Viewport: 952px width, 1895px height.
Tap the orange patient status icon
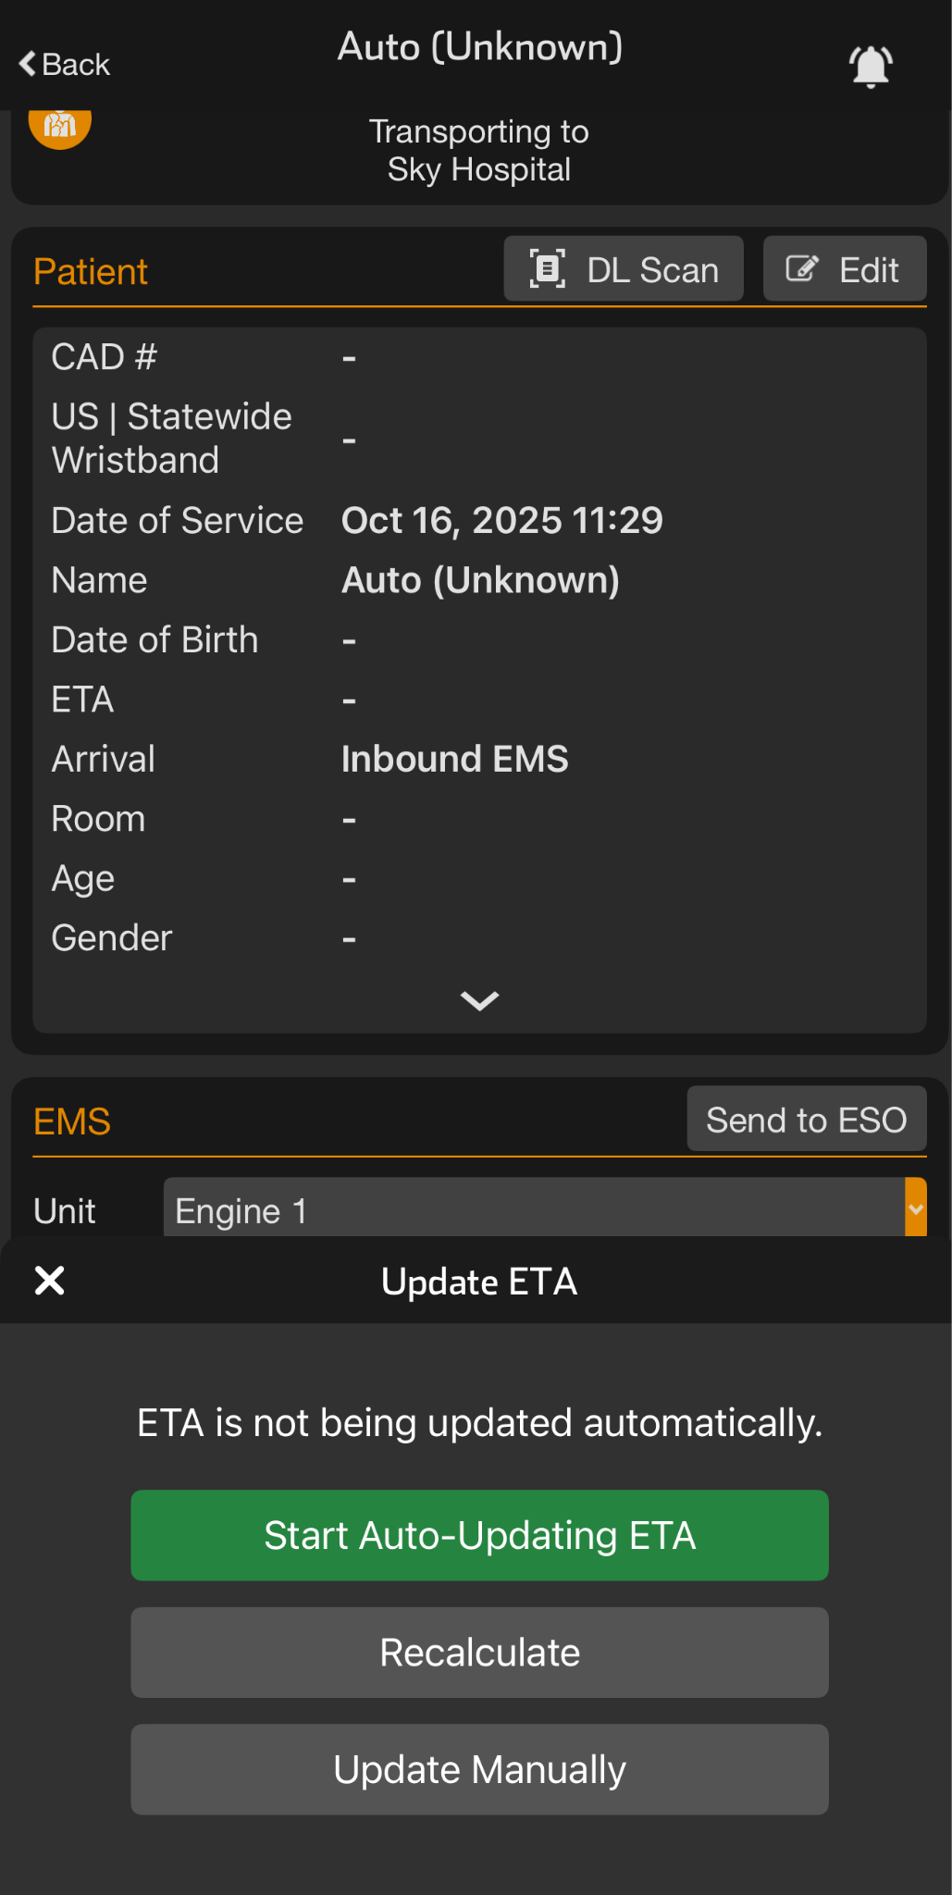[60, 127]
